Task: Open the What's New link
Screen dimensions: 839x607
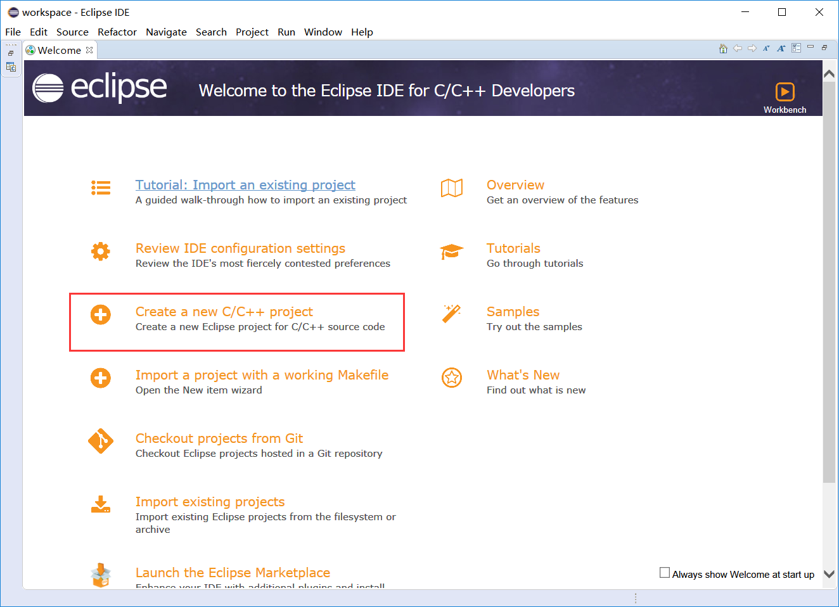Action: pos(523,375)
